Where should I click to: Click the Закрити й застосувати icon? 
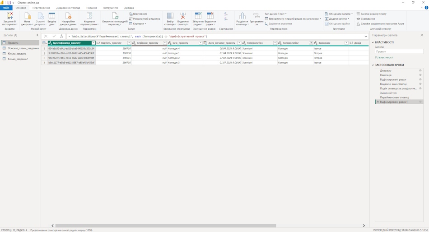(x=10, y=16)
